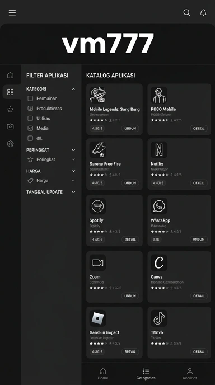The height and width of the screenshot is (385, 215).
Task: Click the Canva title text
Action: 157,276
